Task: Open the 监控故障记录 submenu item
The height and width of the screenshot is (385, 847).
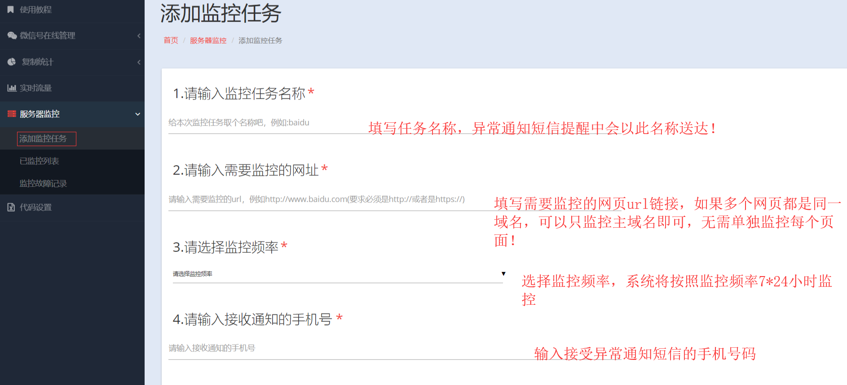Action: [x=43, y=183]
